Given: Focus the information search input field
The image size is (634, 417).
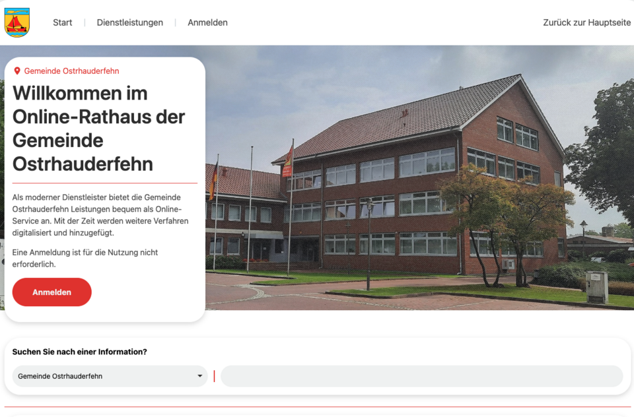Looking at the screenshot, I should click(422, 376).
